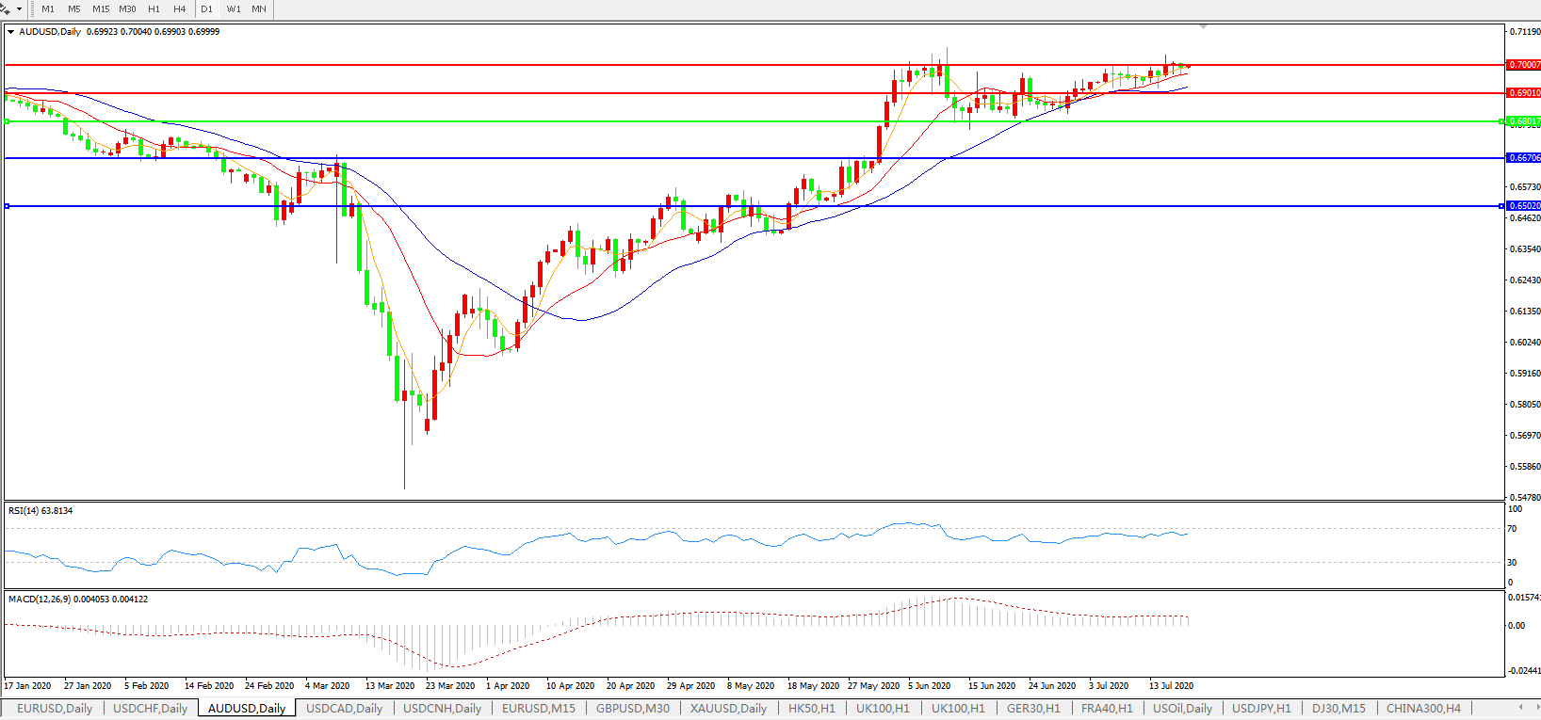Image resolution: width=1541 pixels, height=720 pixels.
Task: Select the MN monthly timeframe
Action: click(259, 8)
